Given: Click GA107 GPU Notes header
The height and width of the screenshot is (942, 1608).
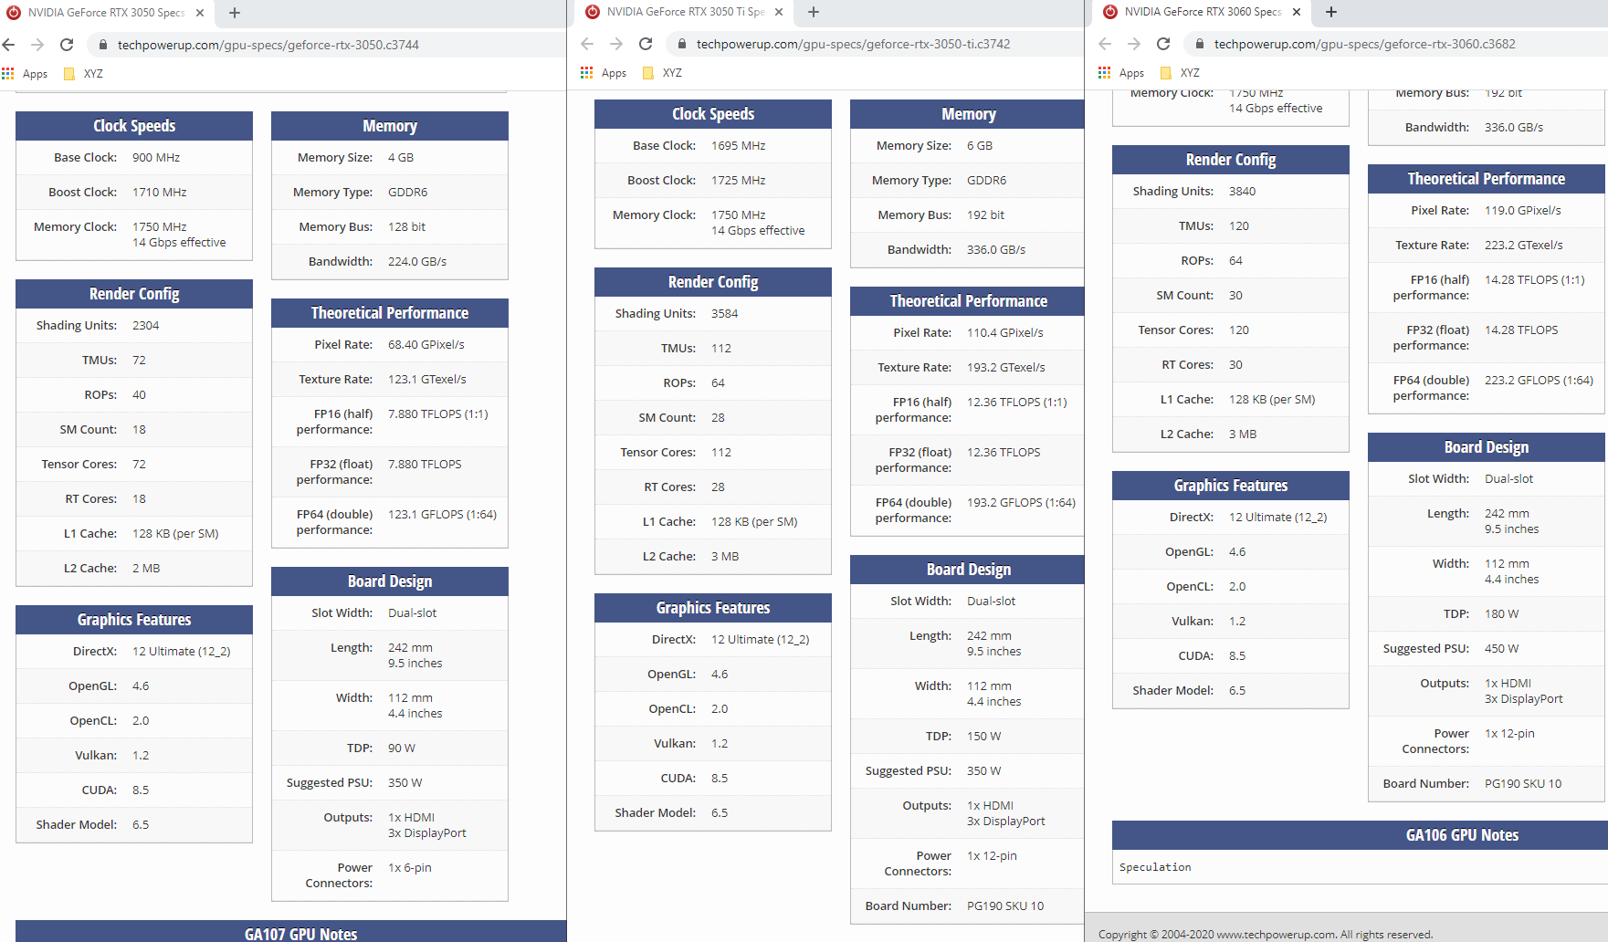Looking at the screenshot, I should 300,934.
